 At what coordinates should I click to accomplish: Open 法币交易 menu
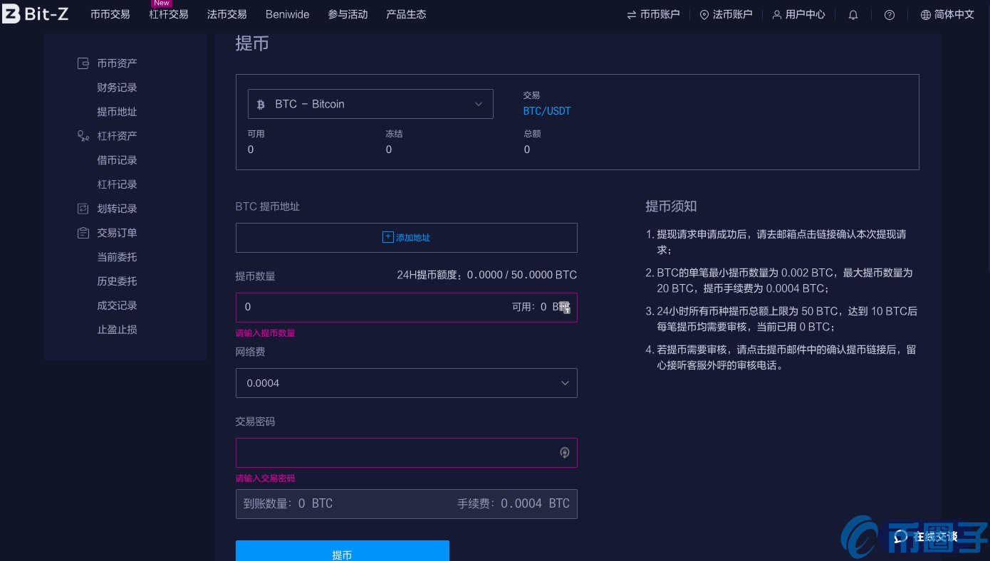[x=227, y=14]
